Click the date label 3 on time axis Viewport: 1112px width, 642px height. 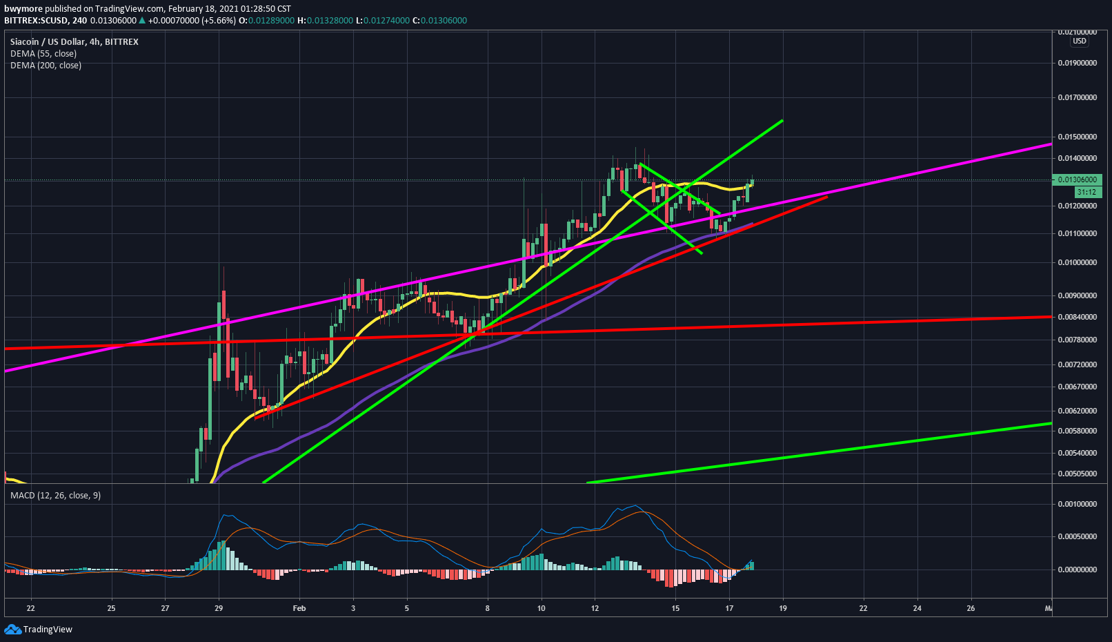click(x=353, y=608)
